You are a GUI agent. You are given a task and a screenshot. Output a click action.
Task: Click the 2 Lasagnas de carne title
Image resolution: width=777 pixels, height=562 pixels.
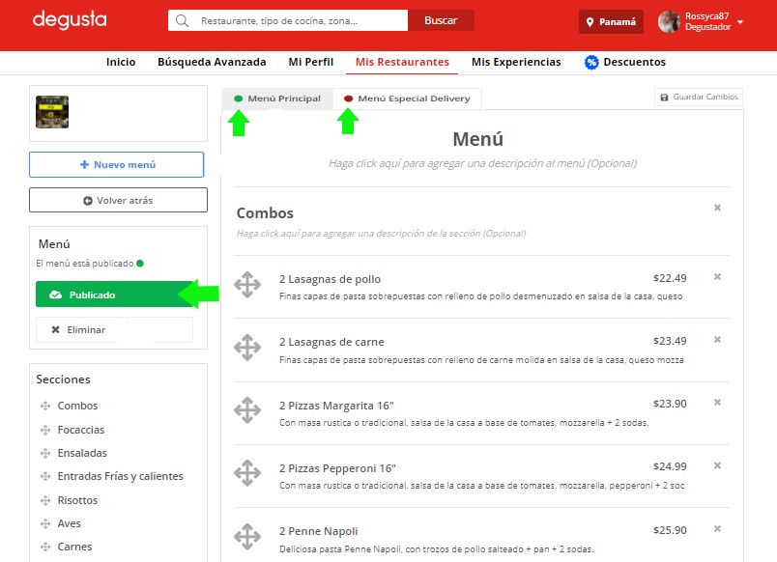click(x=331, y=342)
